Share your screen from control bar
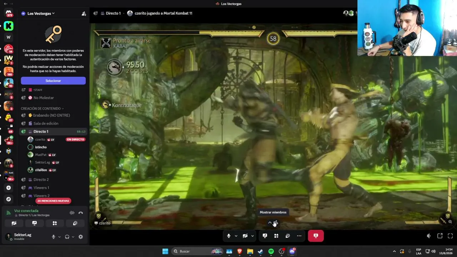 [265, 236]
